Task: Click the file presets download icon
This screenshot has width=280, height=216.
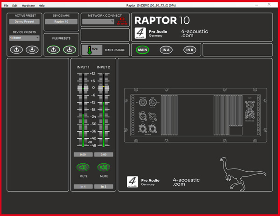Action: click(70, 49)
